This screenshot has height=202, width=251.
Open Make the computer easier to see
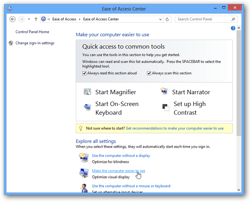click(x=118, y=171)
